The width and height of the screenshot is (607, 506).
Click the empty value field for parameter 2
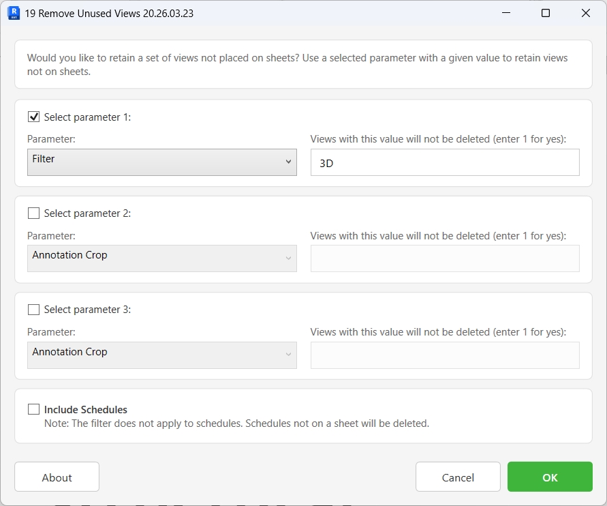click(444, 258)
